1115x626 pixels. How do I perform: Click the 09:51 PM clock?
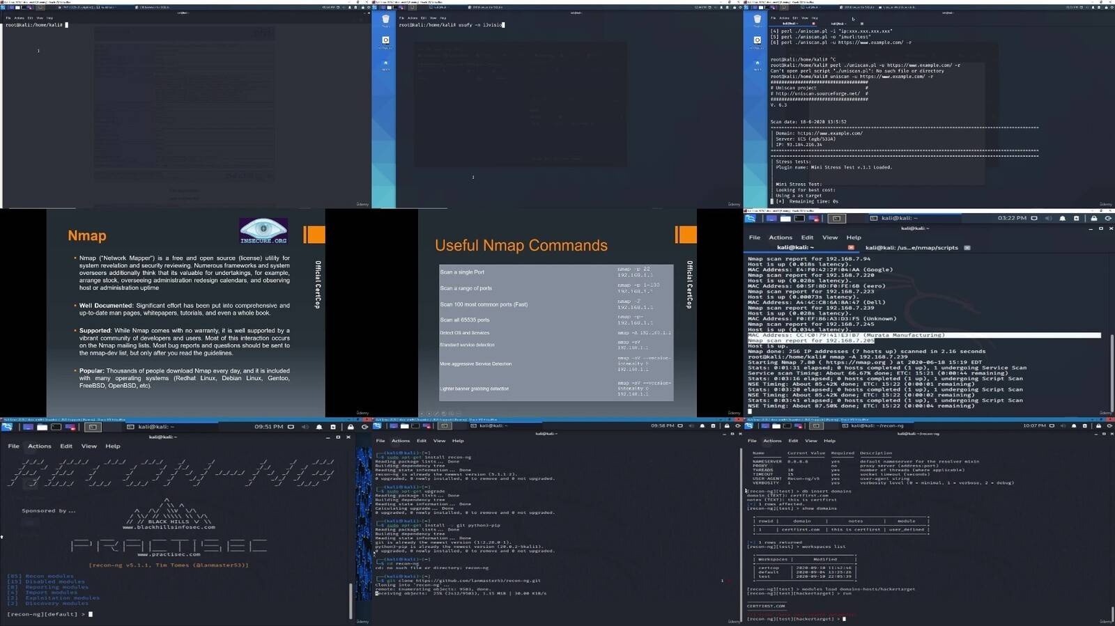[x=268, y=427]
